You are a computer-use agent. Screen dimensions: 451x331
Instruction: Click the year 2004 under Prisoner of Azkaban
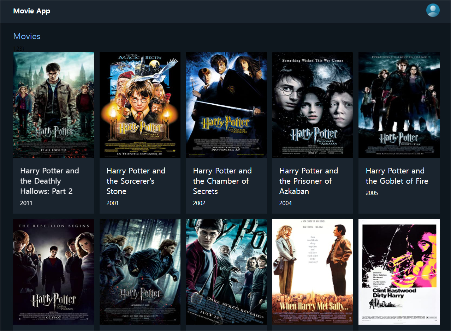[x=285, y=203]
